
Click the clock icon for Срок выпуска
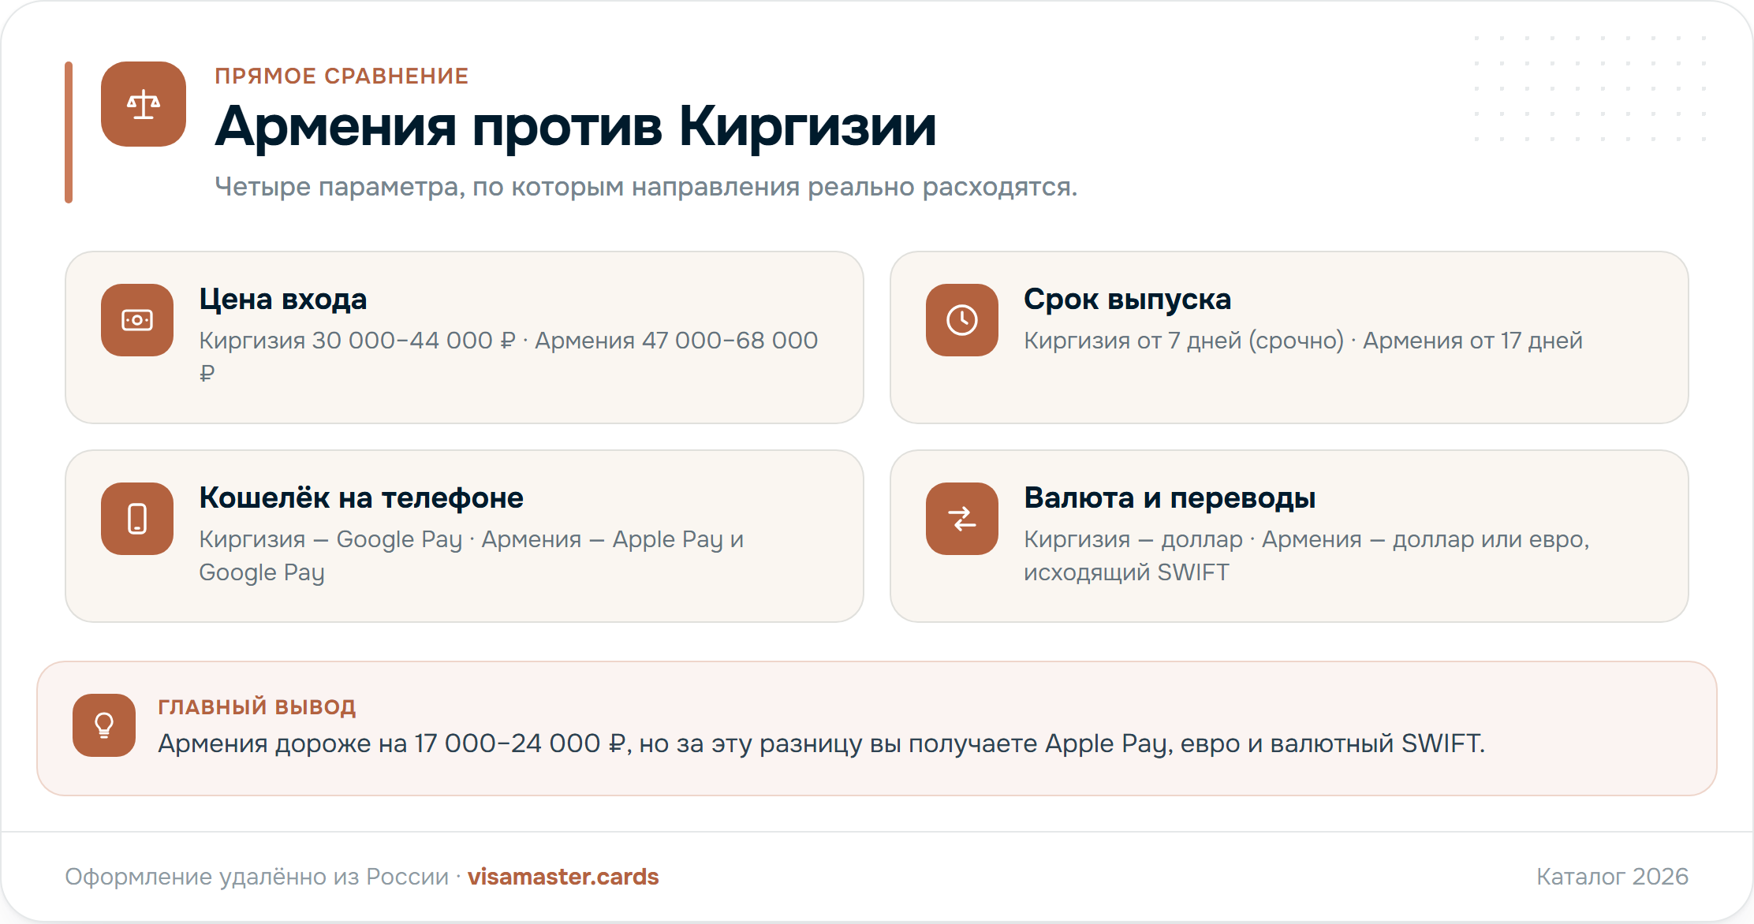[962, 320]
